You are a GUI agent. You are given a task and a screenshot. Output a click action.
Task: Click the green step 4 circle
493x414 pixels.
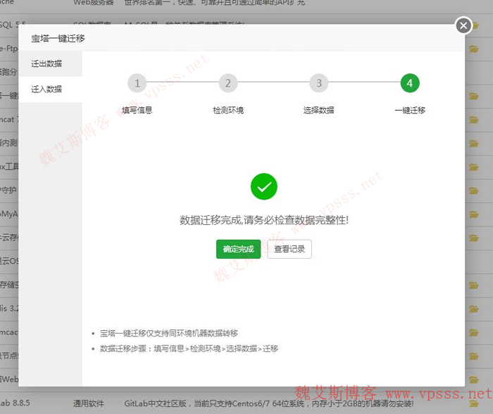point(410,83)
